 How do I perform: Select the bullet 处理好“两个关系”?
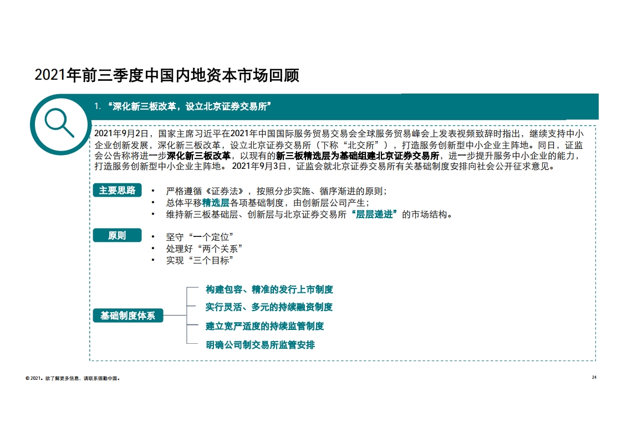204,248
